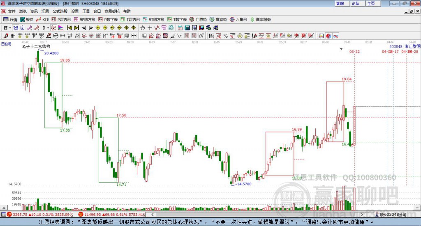This screenshot has height=226, width=421.
Task: Click the 19.04 price label
Action: click(x=347, y=79)
